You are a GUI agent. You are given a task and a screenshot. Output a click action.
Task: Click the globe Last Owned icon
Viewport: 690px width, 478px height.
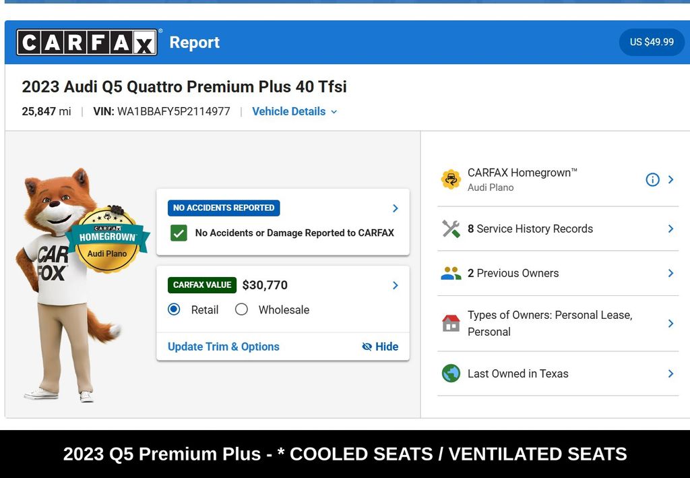pyautogui.click(x=451, y=374)
